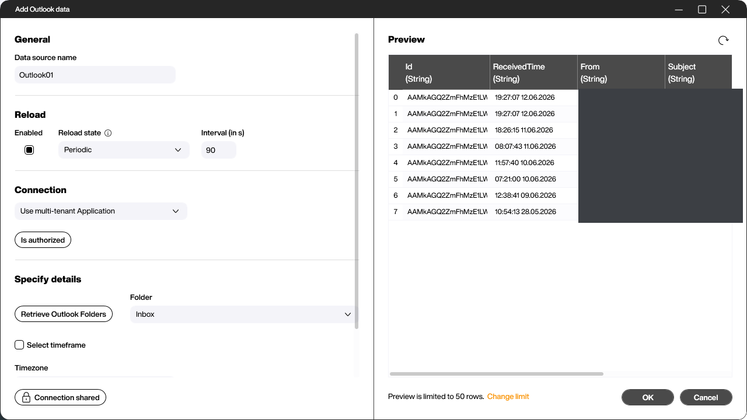
Task: Click the info icon beside Reload state
Action: pyautogui.click(x=108, y=133)
